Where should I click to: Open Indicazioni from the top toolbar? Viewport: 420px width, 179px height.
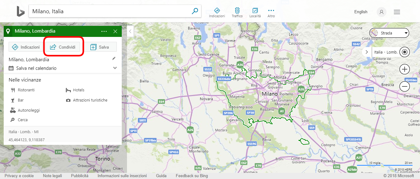pyautogui.click(x=217, y=12)
